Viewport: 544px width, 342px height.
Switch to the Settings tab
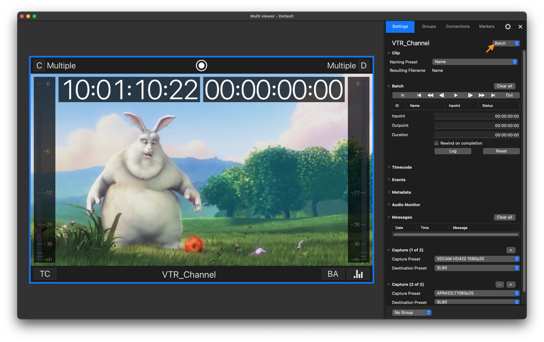coord(400,27)
